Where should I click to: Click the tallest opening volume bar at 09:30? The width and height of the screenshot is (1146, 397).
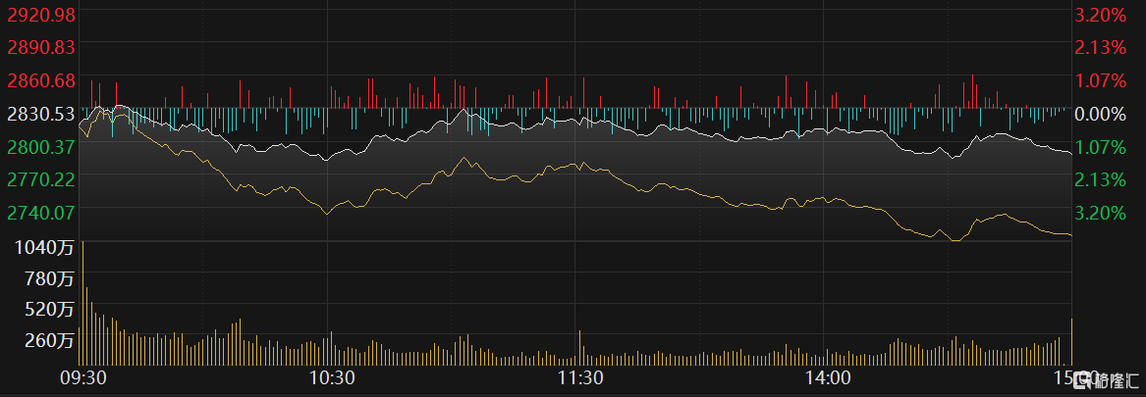82,303
